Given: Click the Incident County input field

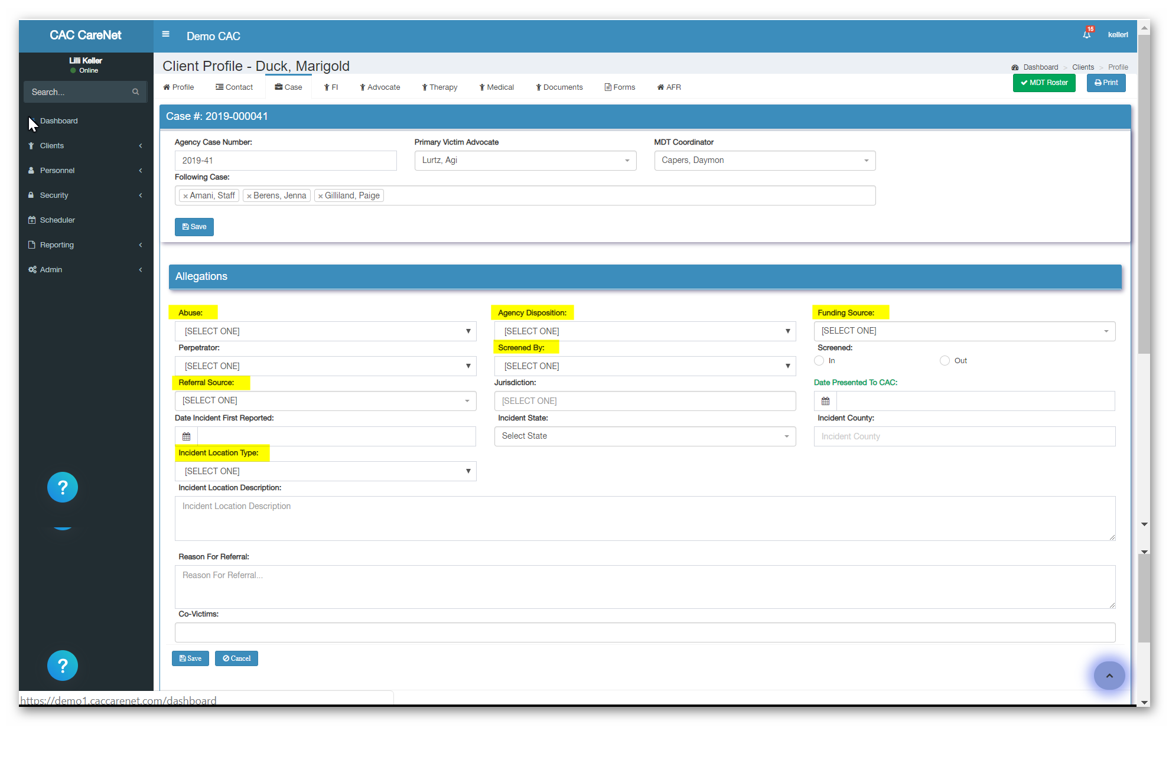Looking at the screenshot, I should 964,436.
